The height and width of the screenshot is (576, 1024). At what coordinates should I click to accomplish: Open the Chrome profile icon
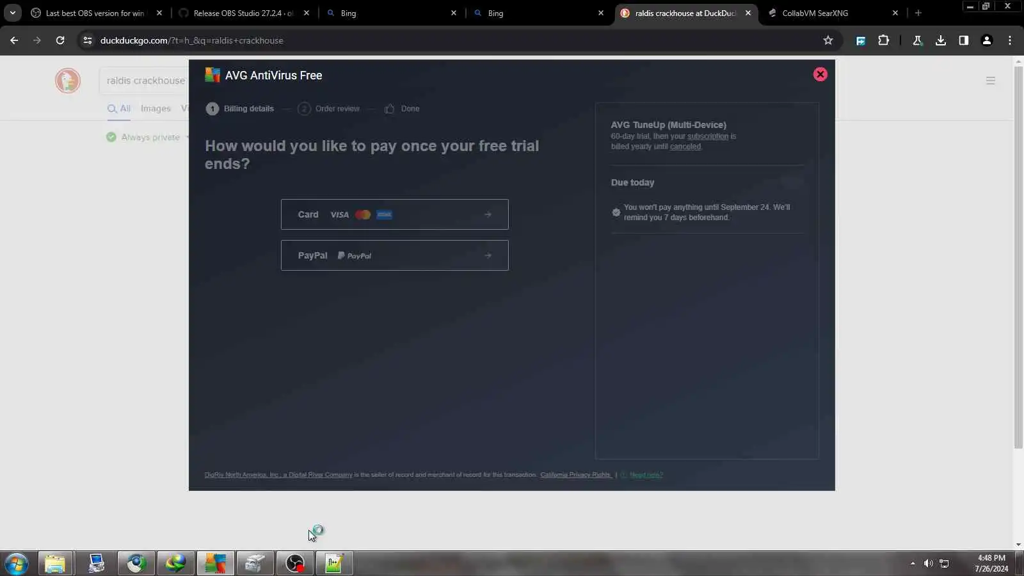point(987,40)
